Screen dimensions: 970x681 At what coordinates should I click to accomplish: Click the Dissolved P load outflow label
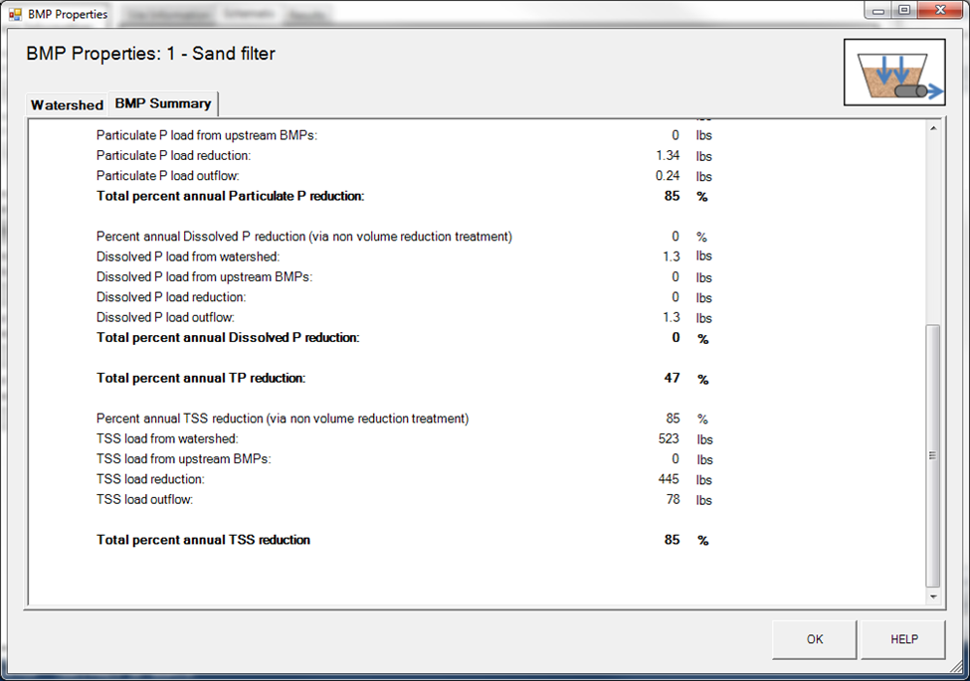click(165, 318)
